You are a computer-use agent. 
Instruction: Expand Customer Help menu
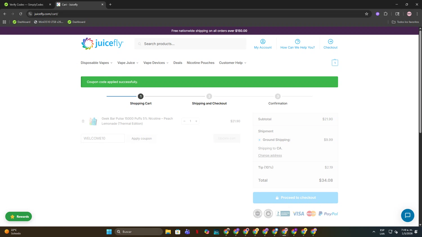pos(233,63)
